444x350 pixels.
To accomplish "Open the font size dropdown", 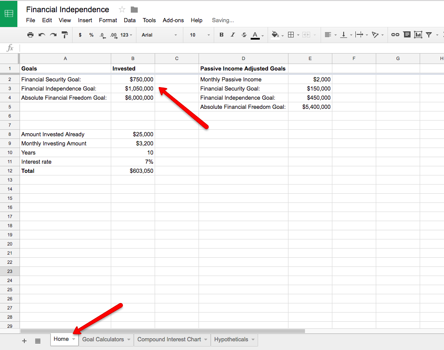I will click(x=199, y=35).
